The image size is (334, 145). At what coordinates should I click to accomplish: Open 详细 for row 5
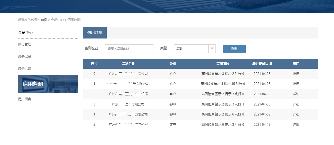(x=296, y=124)
